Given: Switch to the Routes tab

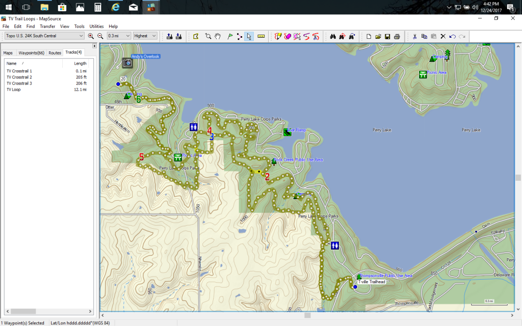Looking at the screenshot, I should pos(55,53).
